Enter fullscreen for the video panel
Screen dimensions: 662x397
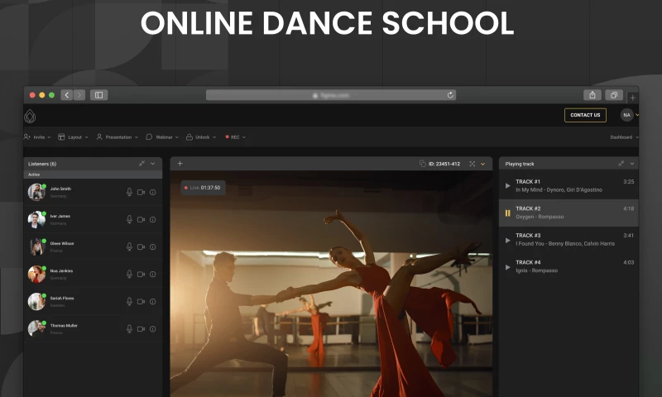472,164
